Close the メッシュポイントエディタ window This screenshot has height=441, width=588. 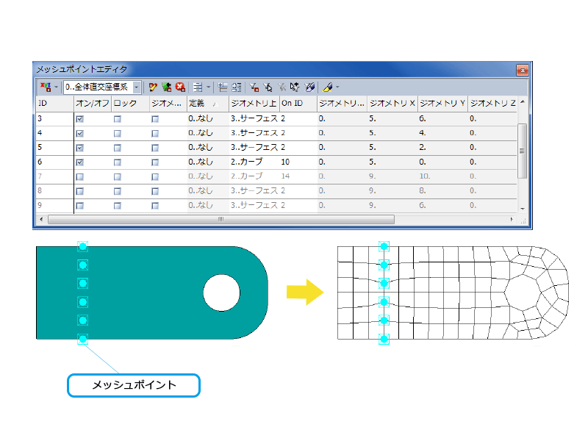(523, 70)
